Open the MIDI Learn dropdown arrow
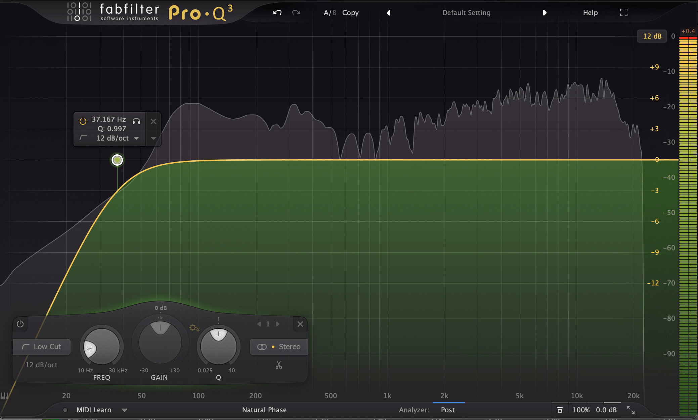This screenshot has width=698, height=420. pos(125,410)
